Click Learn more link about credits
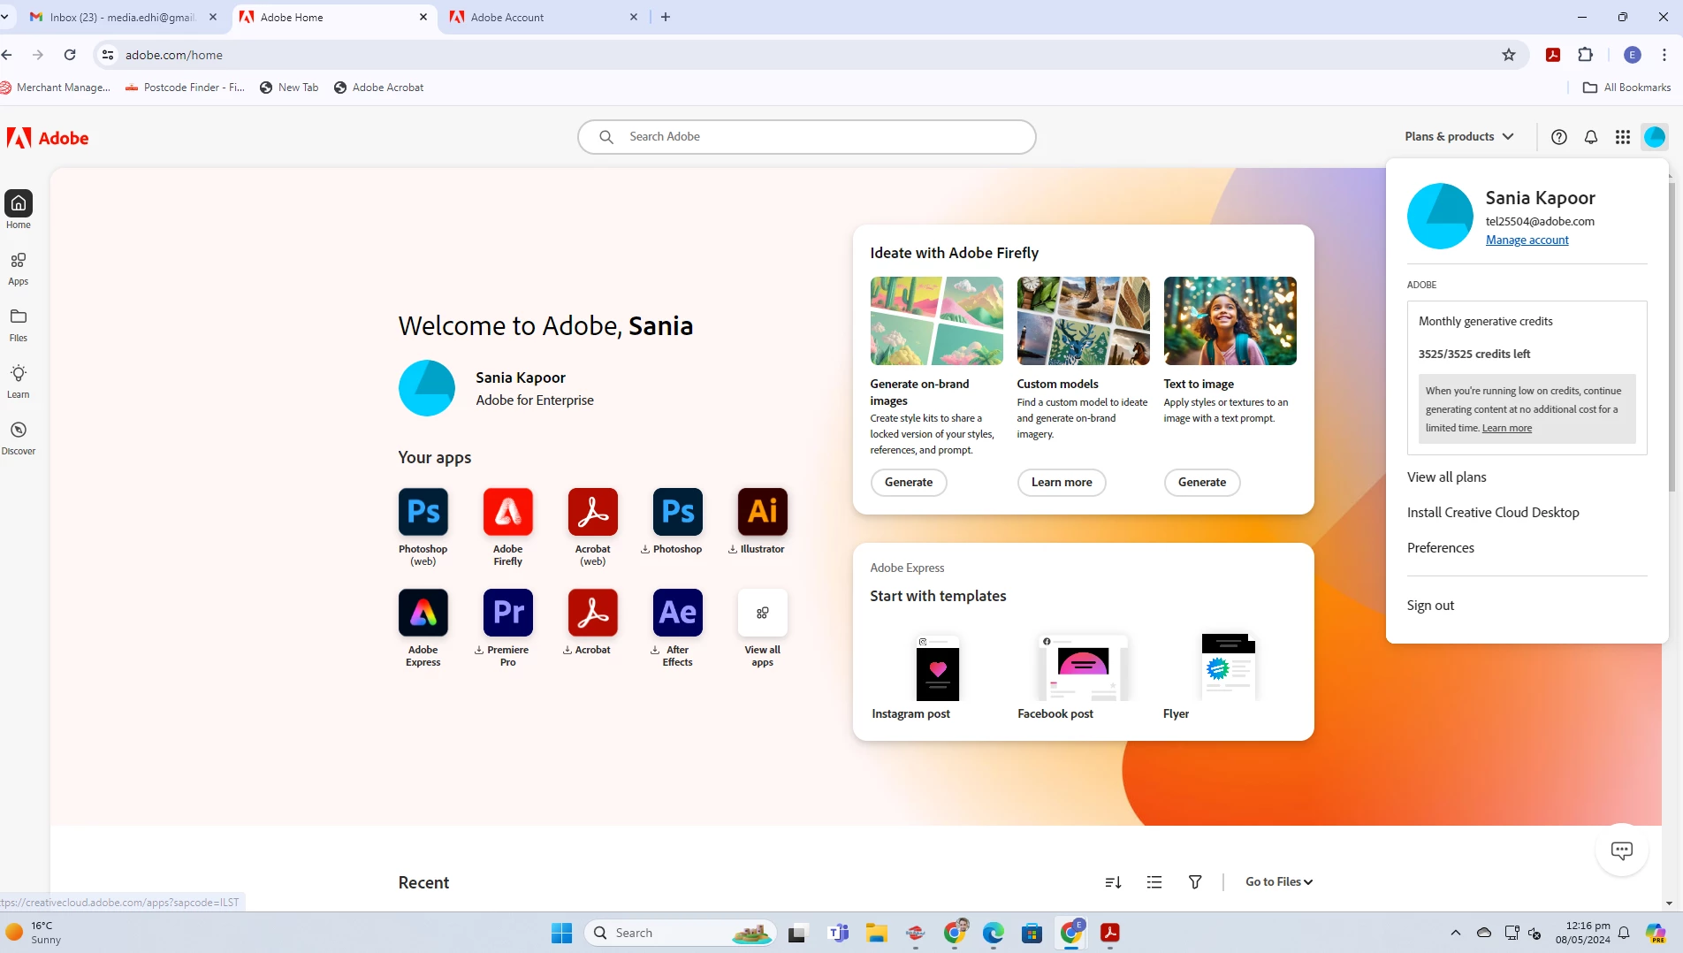The height and width of the screenshot is (953, 1683). click(1506, 428)
